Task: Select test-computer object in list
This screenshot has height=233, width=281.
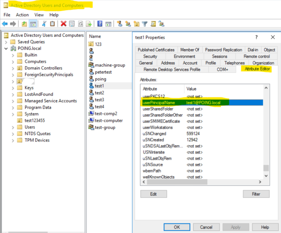Action: (109, 121)
